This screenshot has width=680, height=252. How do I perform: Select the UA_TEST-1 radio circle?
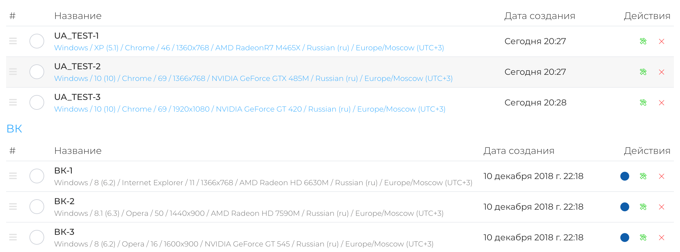click(37, 41)
